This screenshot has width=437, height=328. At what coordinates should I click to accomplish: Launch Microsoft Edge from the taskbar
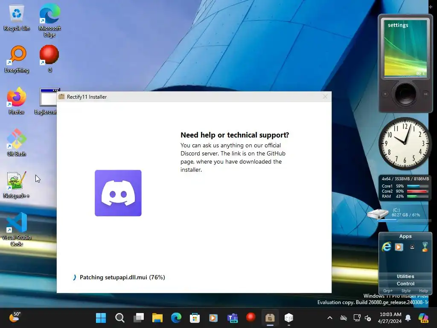tap(176, 318)
